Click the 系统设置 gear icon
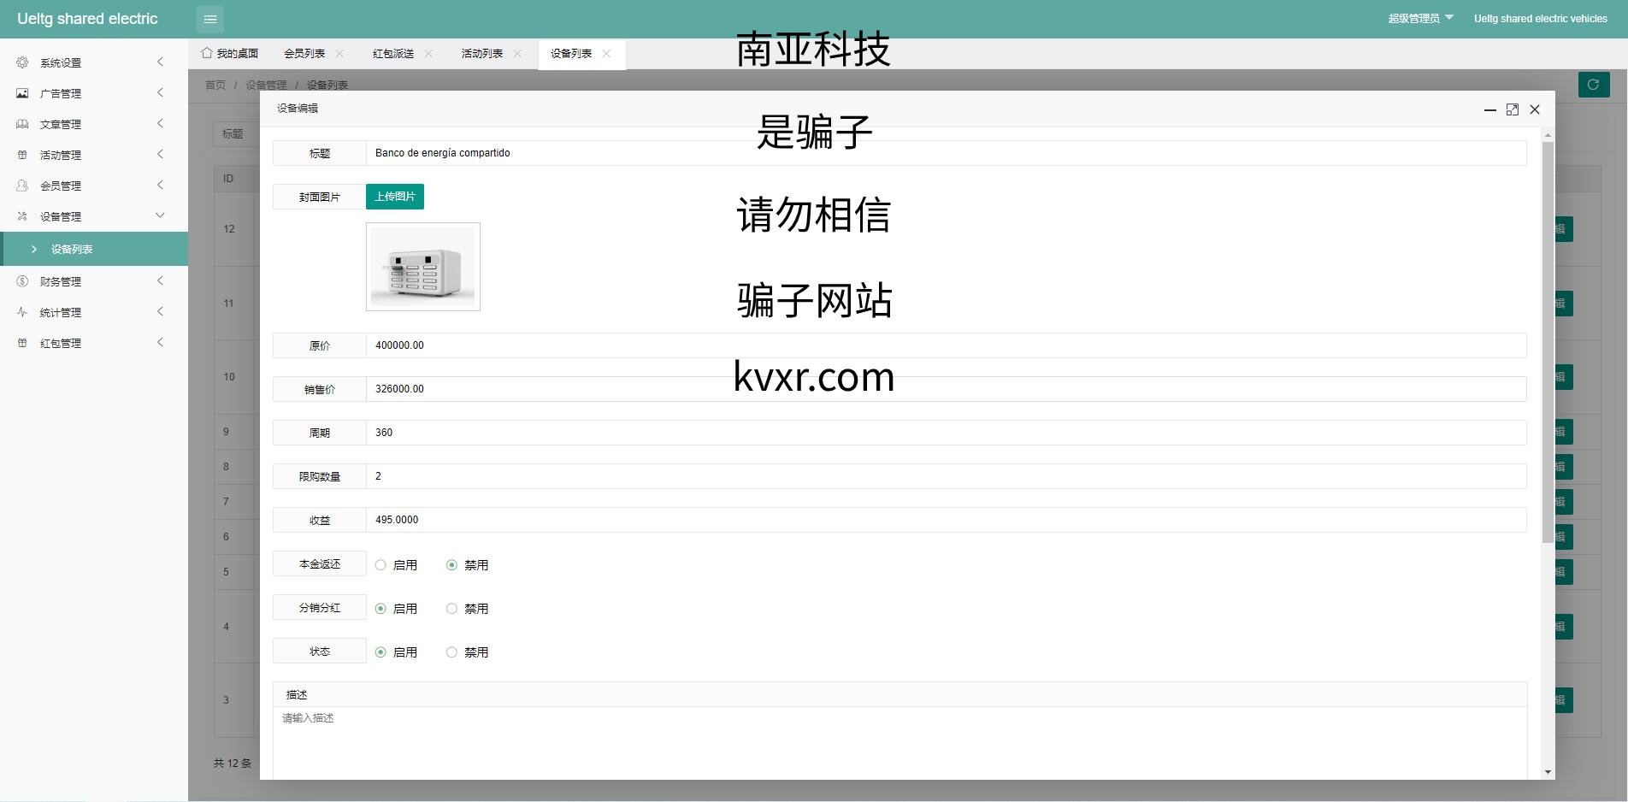Image resolution: width=1628 pixels, height=802 pixels. [x=22, y=62]
